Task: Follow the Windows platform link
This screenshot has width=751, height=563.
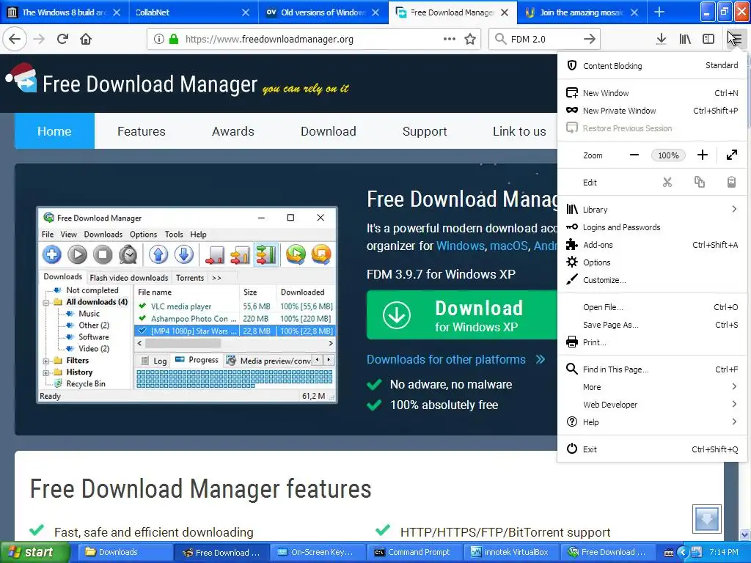Action: [461, 246]
